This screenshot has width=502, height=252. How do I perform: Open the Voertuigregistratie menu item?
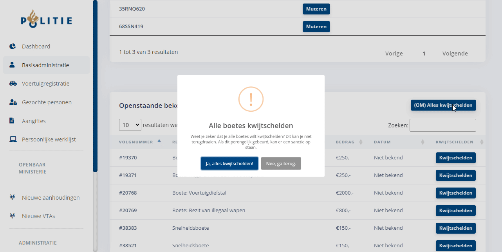(x=45, y=84)
